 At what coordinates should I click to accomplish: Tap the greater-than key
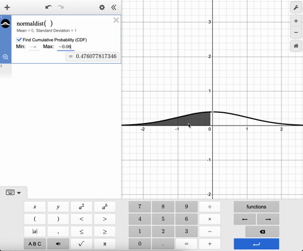click(x=105, y=219)
